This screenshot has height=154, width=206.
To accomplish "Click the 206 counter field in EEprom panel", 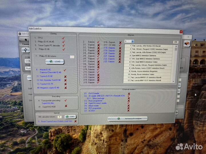I will click(175, 42).
